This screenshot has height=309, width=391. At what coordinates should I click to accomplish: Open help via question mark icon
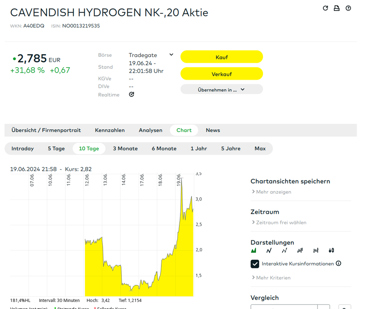(348, 8)
